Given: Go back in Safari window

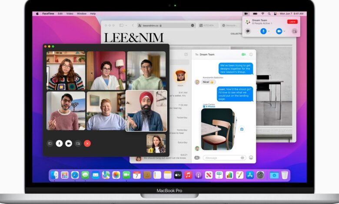Looking at the screenshot, I should [133, 26].
